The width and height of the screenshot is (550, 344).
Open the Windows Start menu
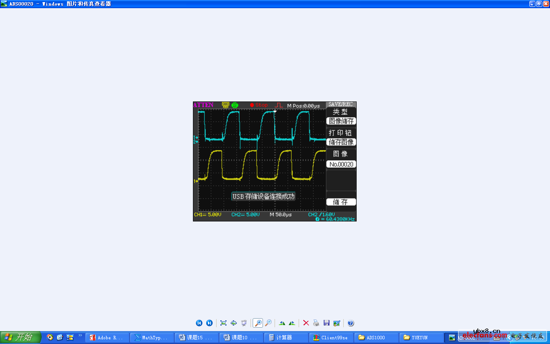20,338
